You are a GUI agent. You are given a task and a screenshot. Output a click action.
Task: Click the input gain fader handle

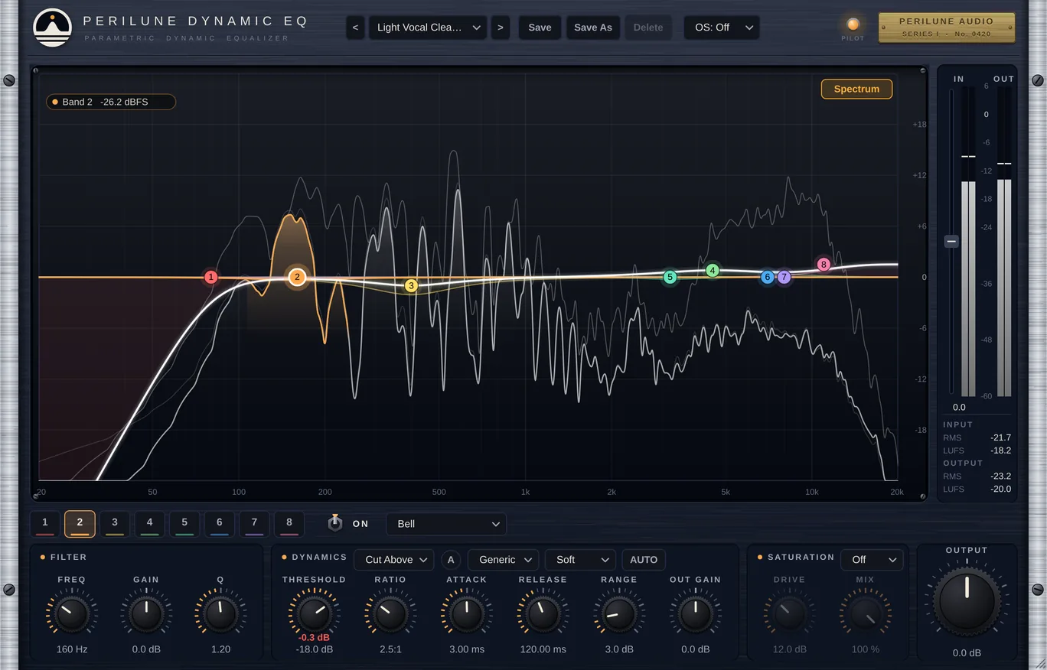(x=951, y=241)
